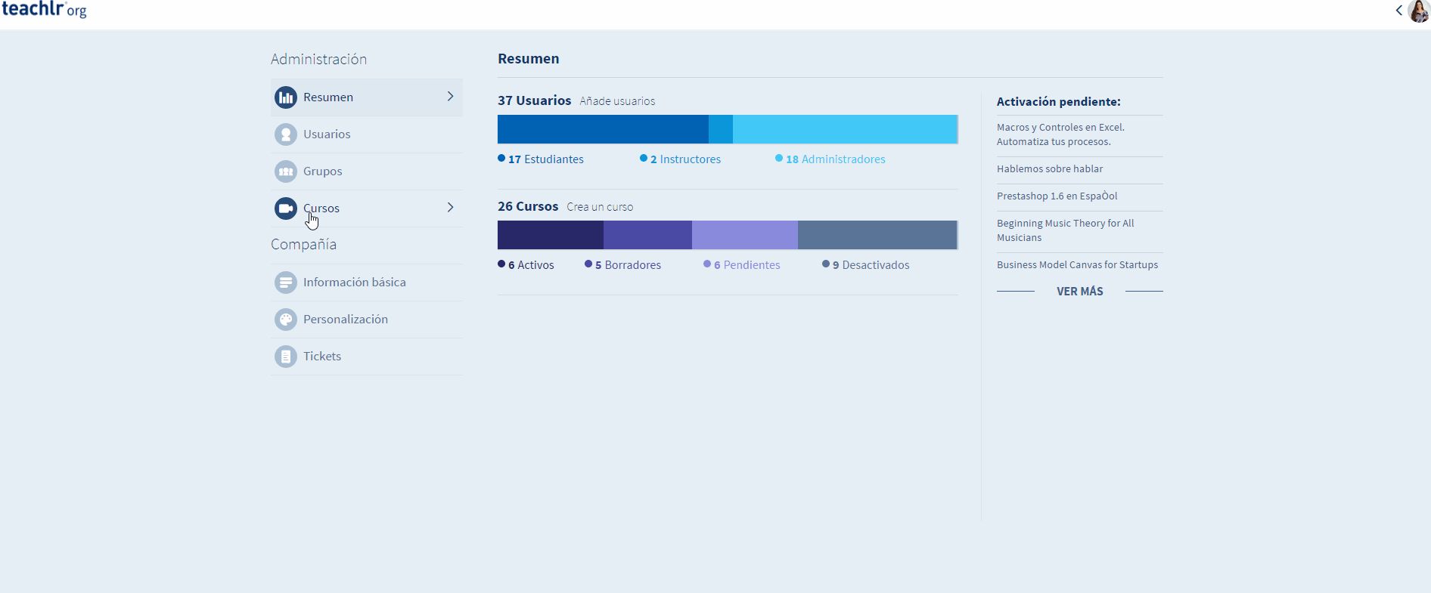Click the 17 Estudiantes legend label
The image size is (1431, 593).
coord(541,159)
